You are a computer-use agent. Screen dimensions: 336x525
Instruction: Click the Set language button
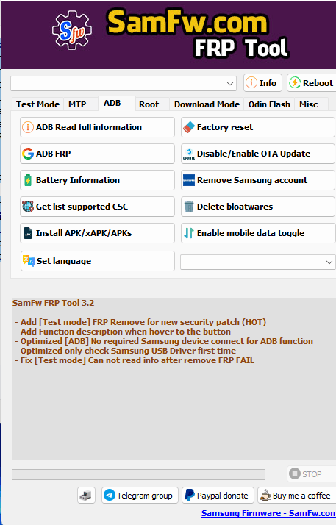pos(97,261)
